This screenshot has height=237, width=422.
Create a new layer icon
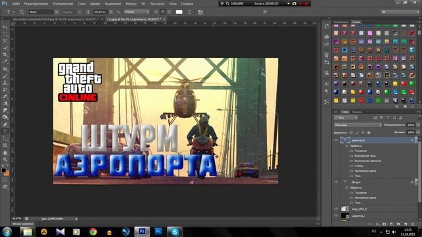coord(406,224)
